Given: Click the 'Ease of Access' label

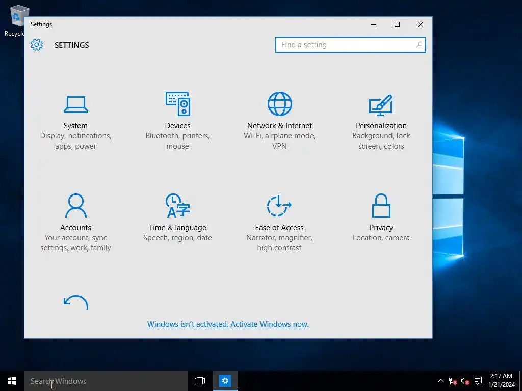Looking at the screenshot, I should 279,228.
